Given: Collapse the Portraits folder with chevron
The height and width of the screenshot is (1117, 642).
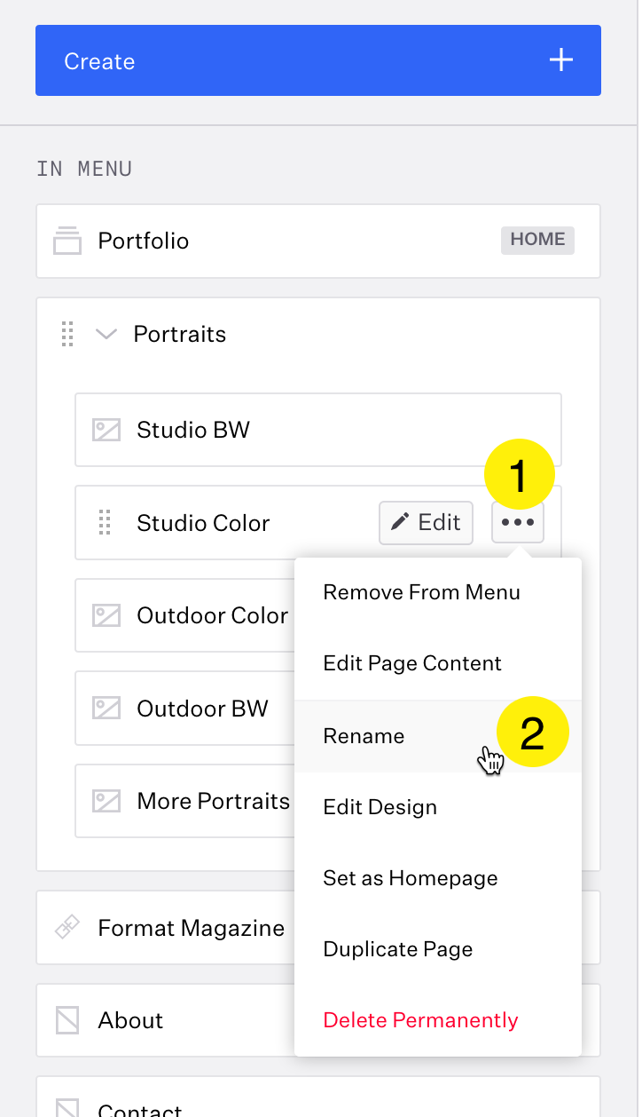Looking at the screenshot, I should pyautogui.click(x=106, y=335).
